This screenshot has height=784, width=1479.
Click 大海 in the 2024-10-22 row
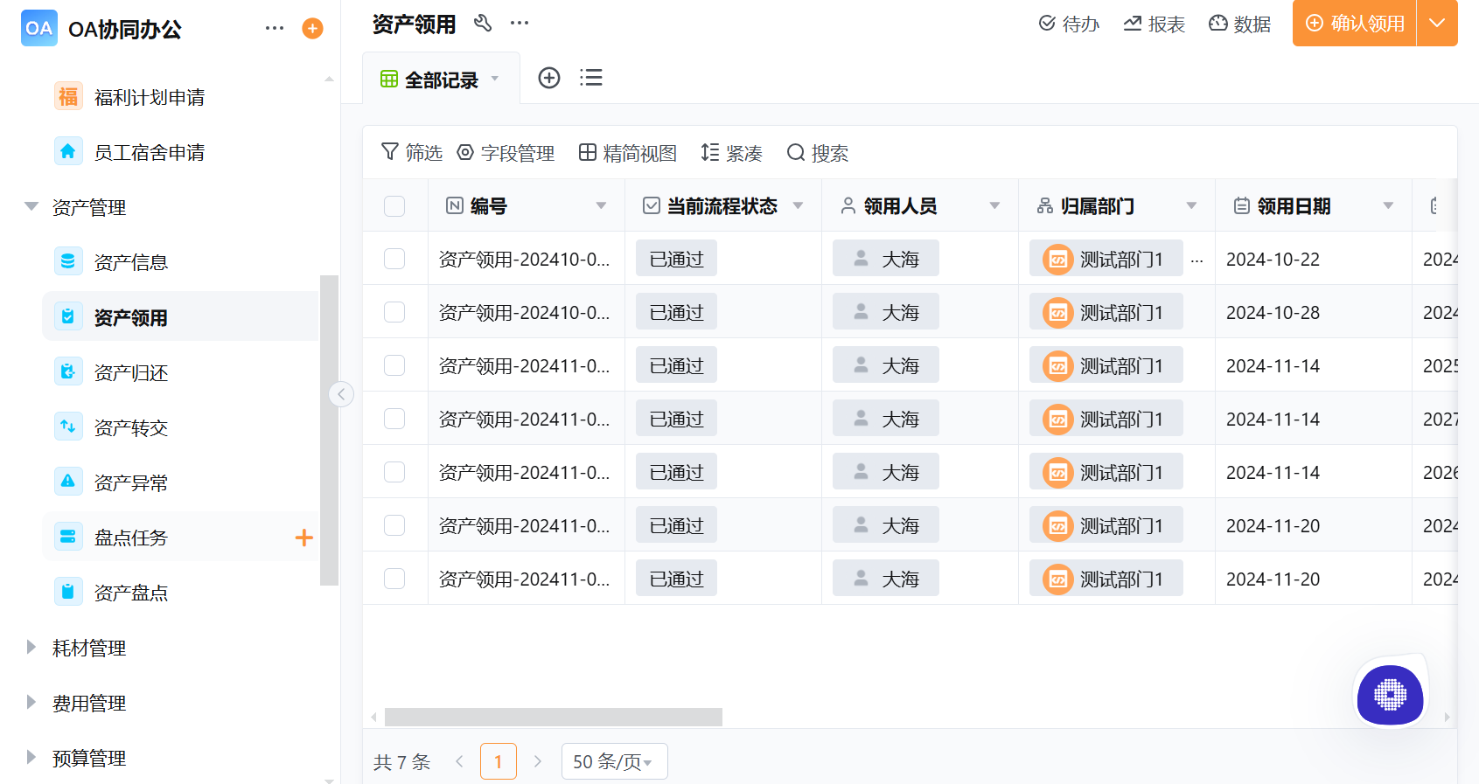tap(885, 259)
